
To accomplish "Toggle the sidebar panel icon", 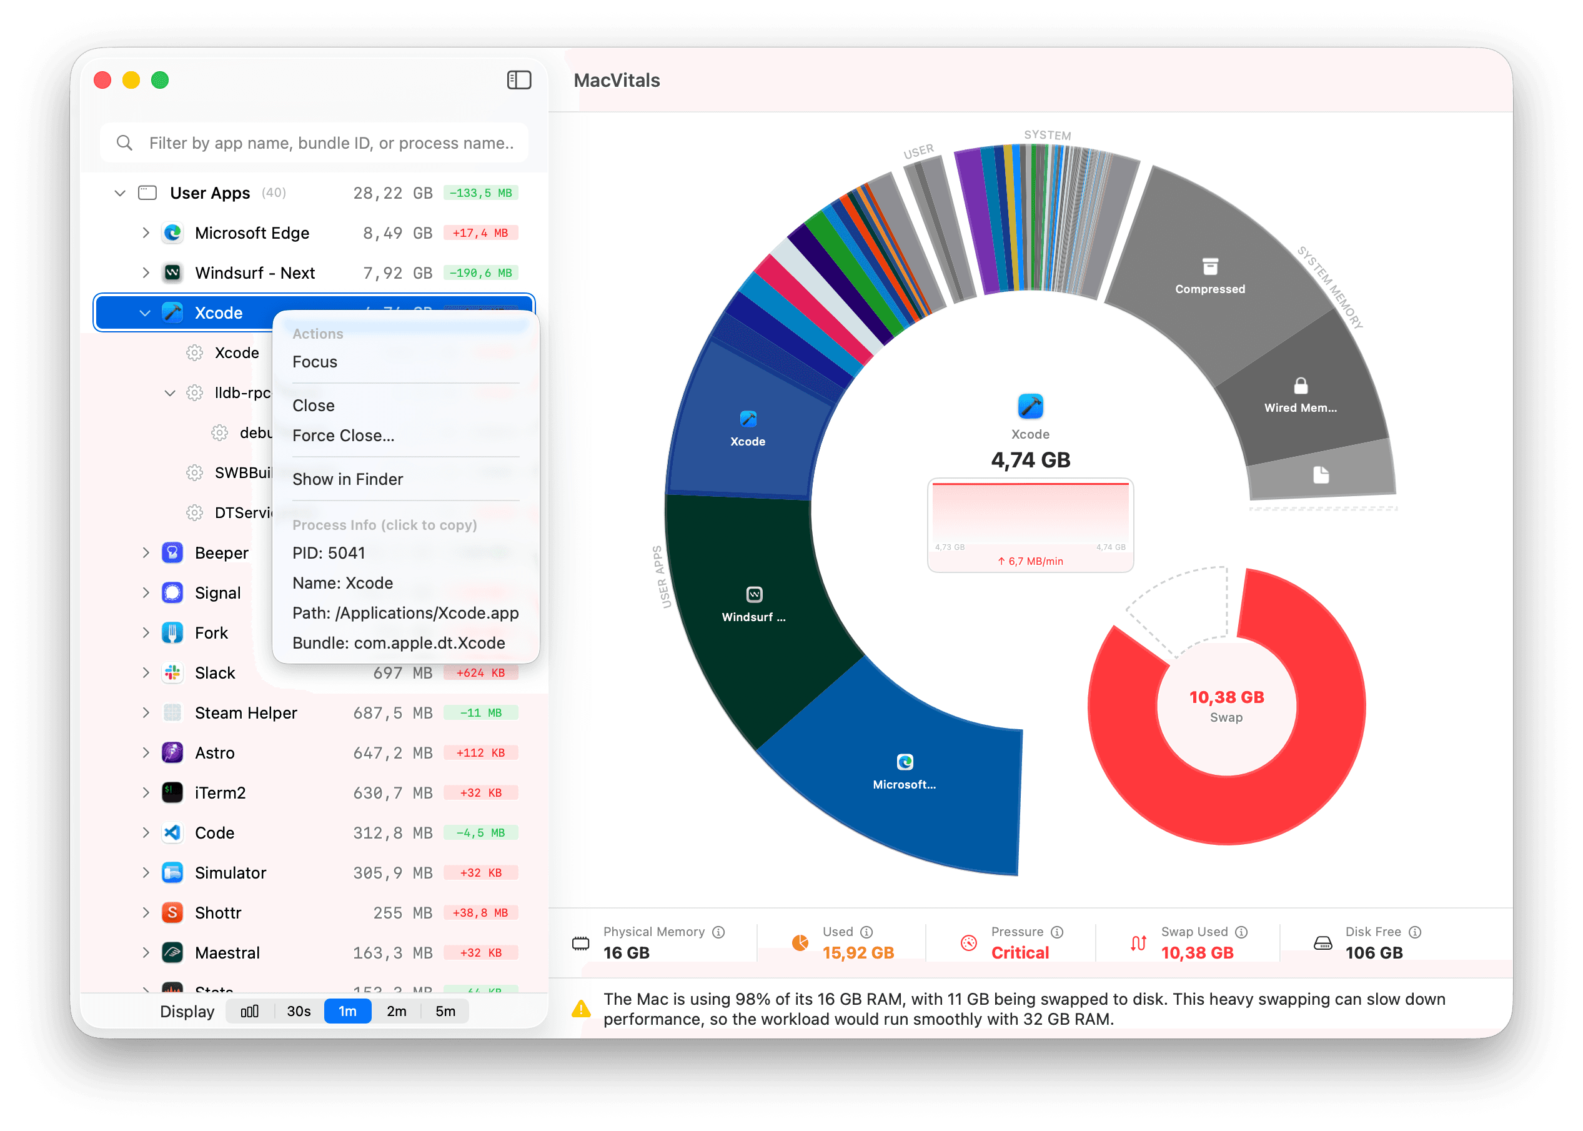I will [x=519, y=80].
